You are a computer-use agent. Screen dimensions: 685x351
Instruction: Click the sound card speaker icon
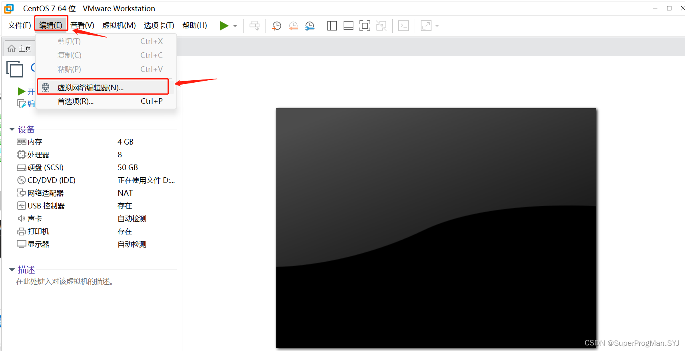(21, 218)
